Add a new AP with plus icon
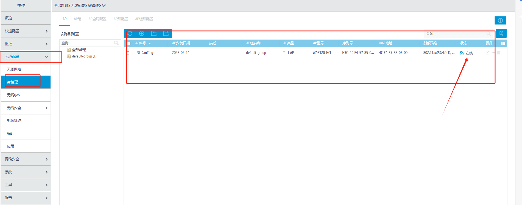The image size is (522, 205). click(142, 33)
